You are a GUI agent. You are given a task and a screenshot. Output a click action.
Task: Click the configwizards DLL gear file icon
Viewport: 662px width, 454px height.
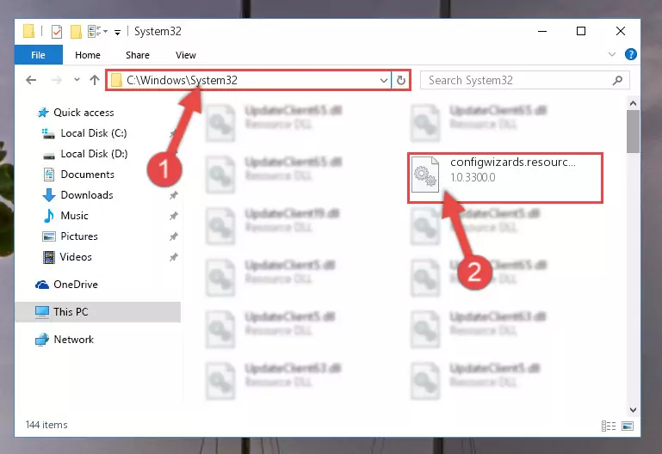[x=425, y=174]
